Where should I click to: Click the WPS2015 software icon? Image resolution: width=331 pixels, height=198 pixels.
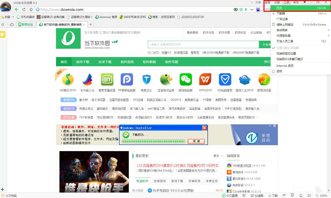205,79
